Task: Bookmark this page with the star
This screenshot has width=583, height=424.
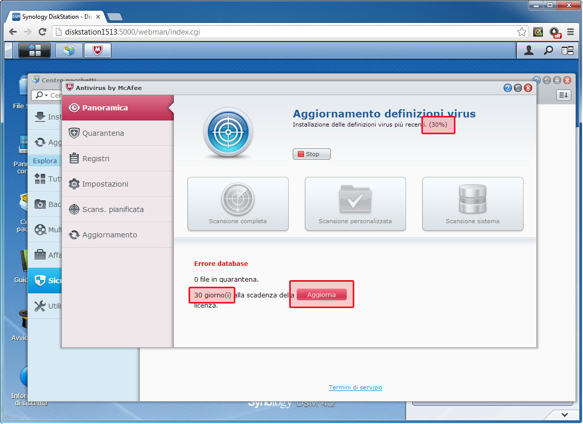Action: tap(521, 32)
